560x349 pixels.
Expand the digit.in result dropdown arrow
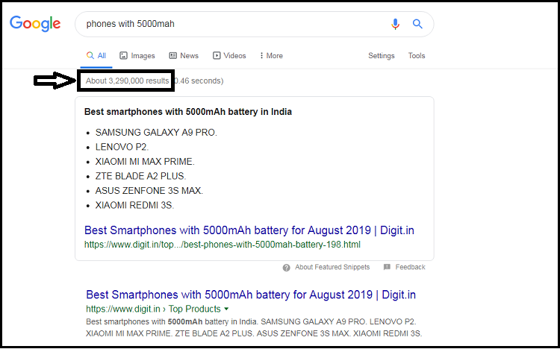(x=226, y=309)
